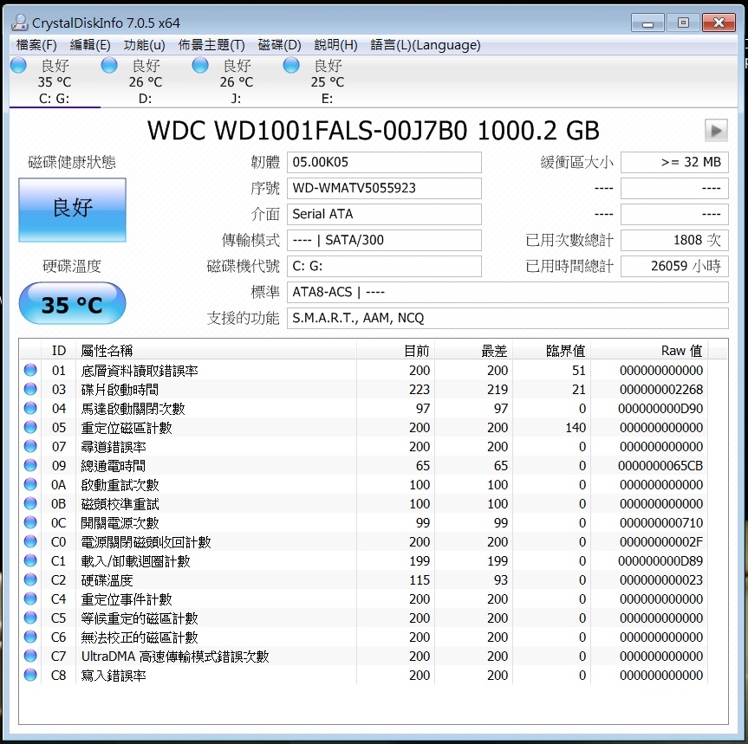Click the 傳輸模式 SATA/300 field
Screen dimensions: 748x744
tap(384, 240)
